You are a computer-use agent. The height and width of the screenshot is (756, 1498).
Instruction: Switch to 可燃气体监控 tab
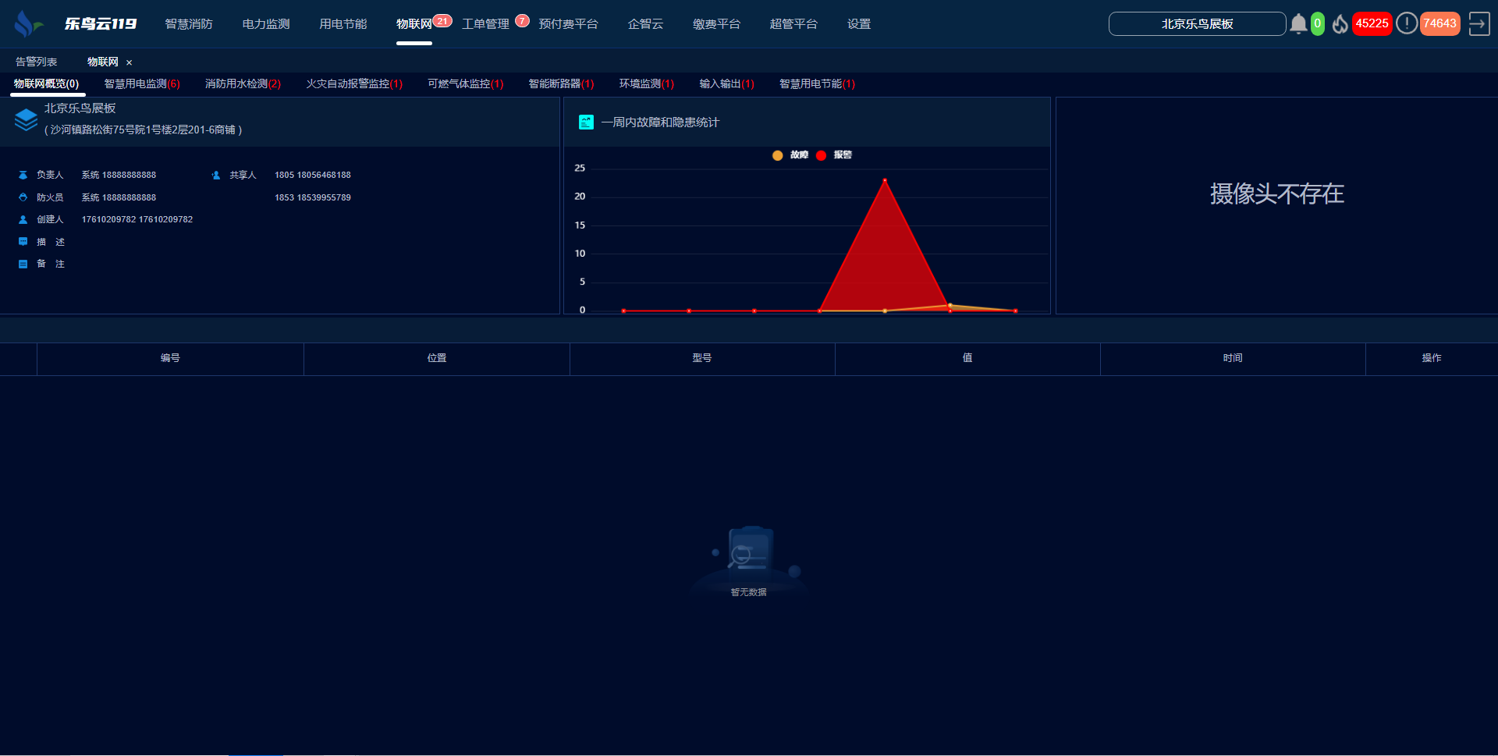465,84
